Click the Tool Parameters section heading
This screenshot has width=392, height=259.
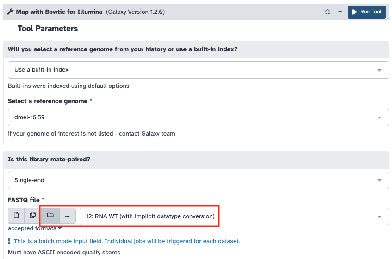(48, 29)
